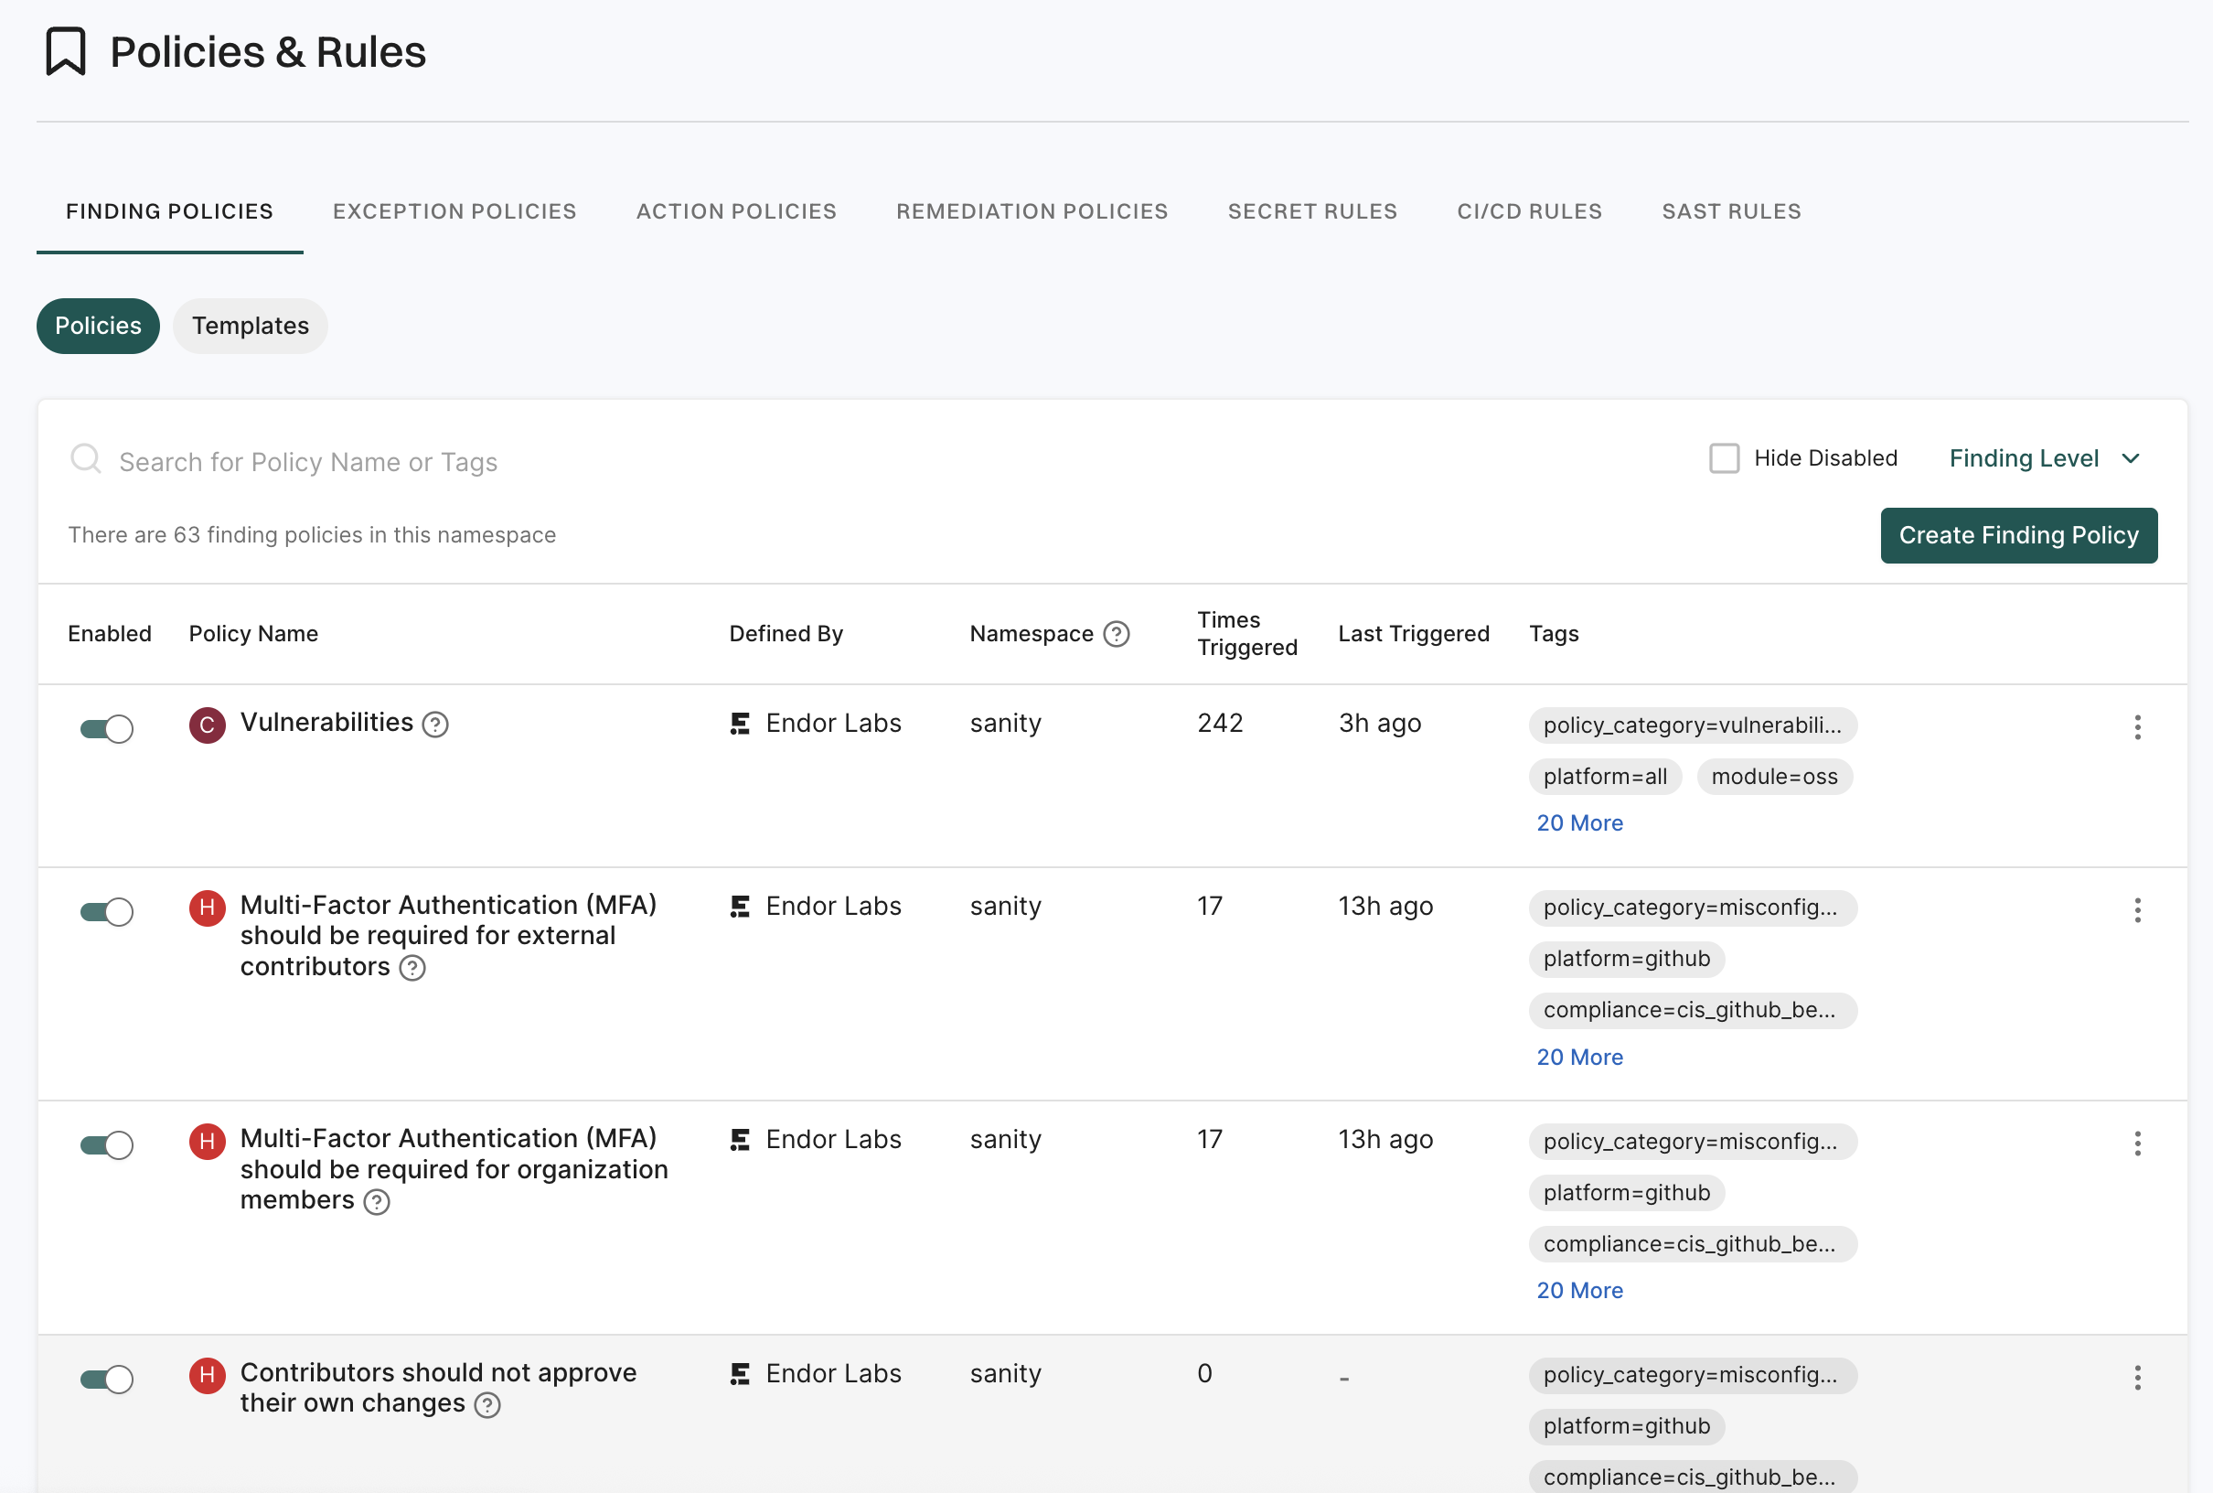Click the bookmark icon beside Policies & Rules
The width and height of the screenshot is (2213, 1493).
coord(66,51)
